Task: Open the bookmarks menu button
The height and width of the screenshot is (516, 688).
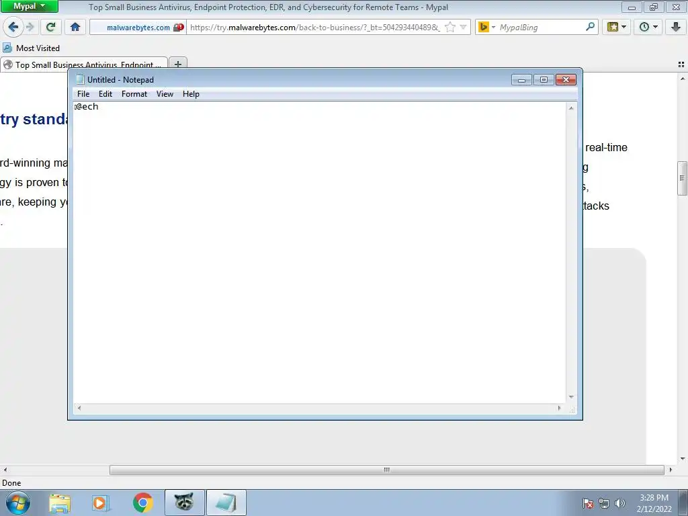Action: tap(616, 27)
